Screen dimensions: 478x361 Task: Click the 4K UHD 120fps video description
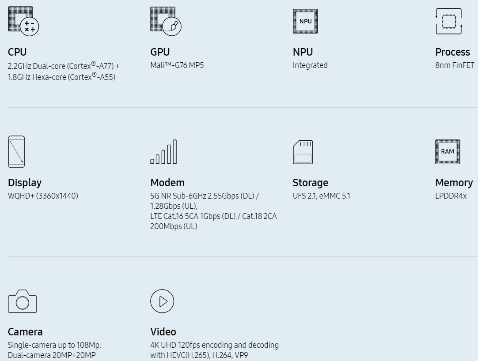click(214, 350)
